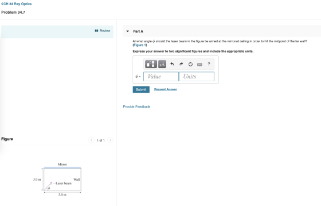Open the Greek symbols units palette
Screen dimensions: 321x206
[x=162, y=64]
